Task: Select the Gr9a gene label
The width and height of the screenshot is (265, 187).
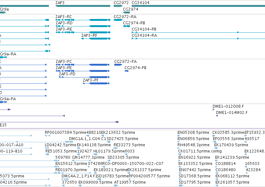Action: tap(4, 9)
